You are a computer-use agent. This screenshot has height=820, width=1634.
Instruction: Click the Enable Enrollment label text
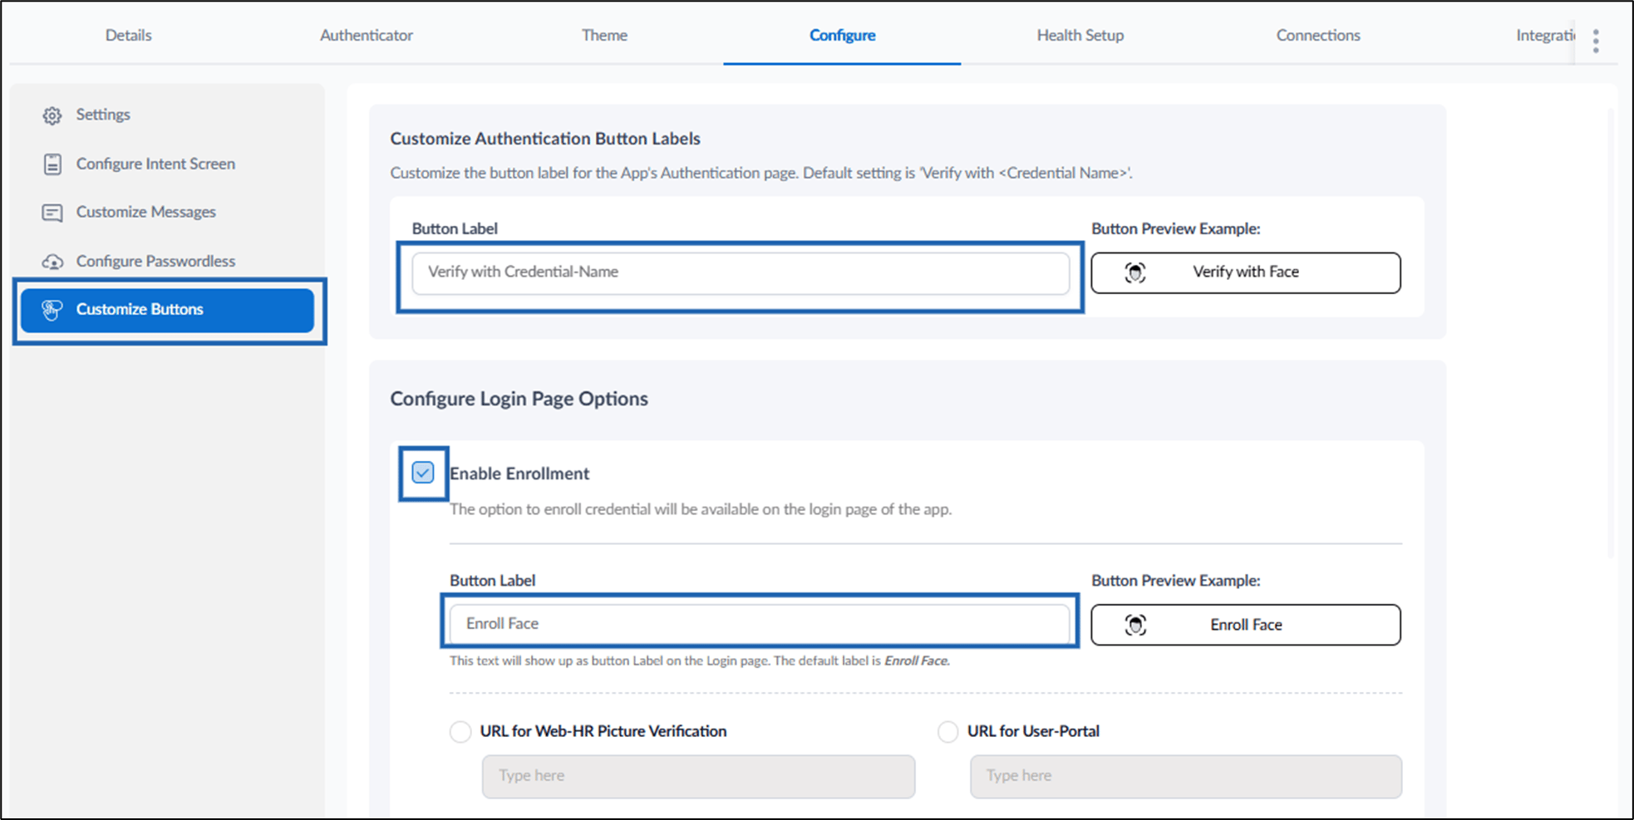click(x=519, y=474)
